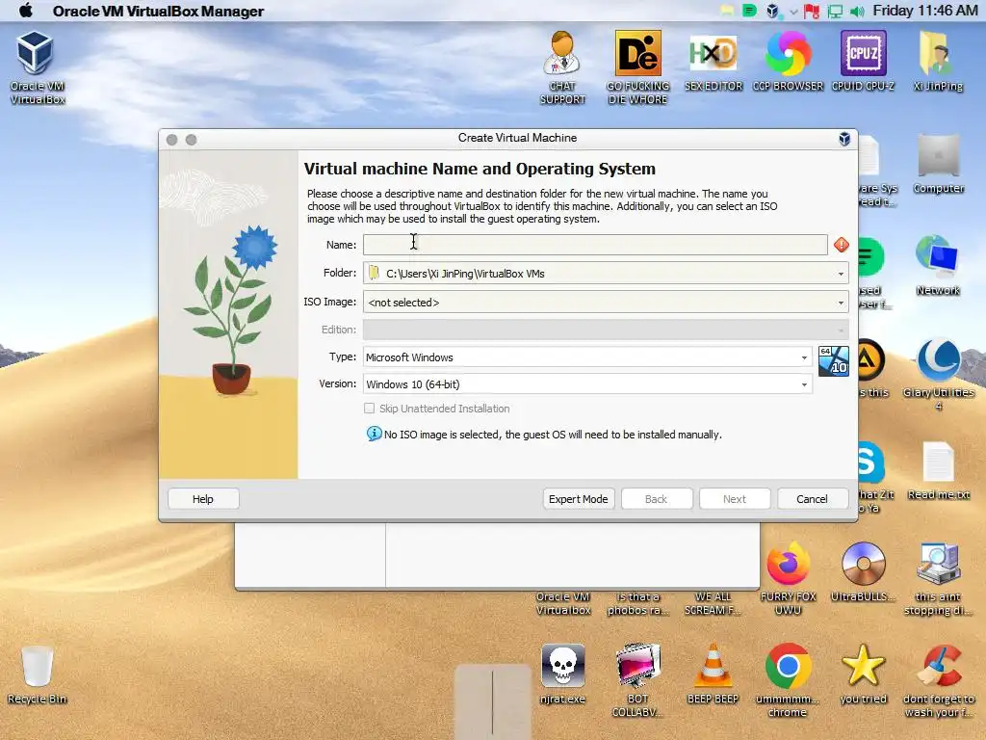The height and width of the screenshot is (740, 986).
Task: Click the VirtualBox cube icon in dialog title bar
Action: coord(844,139)
